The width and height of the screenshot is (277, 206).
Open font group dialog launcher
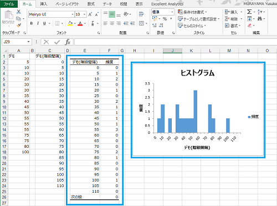[99, 33]
